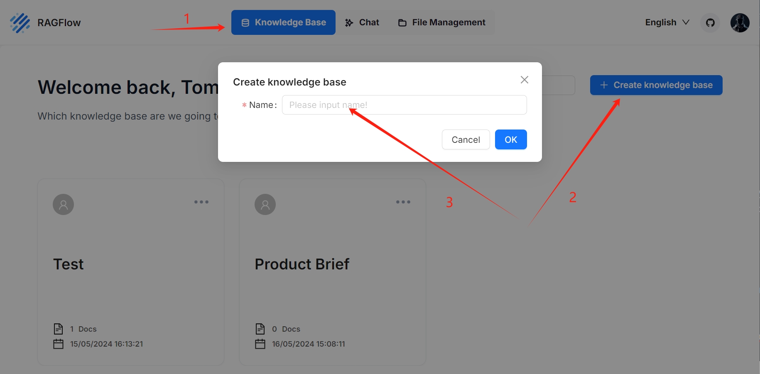Open the ellipsis menu on Product Brief card
The height and width of the screenshot is (374, 760).
coord(403,202)
